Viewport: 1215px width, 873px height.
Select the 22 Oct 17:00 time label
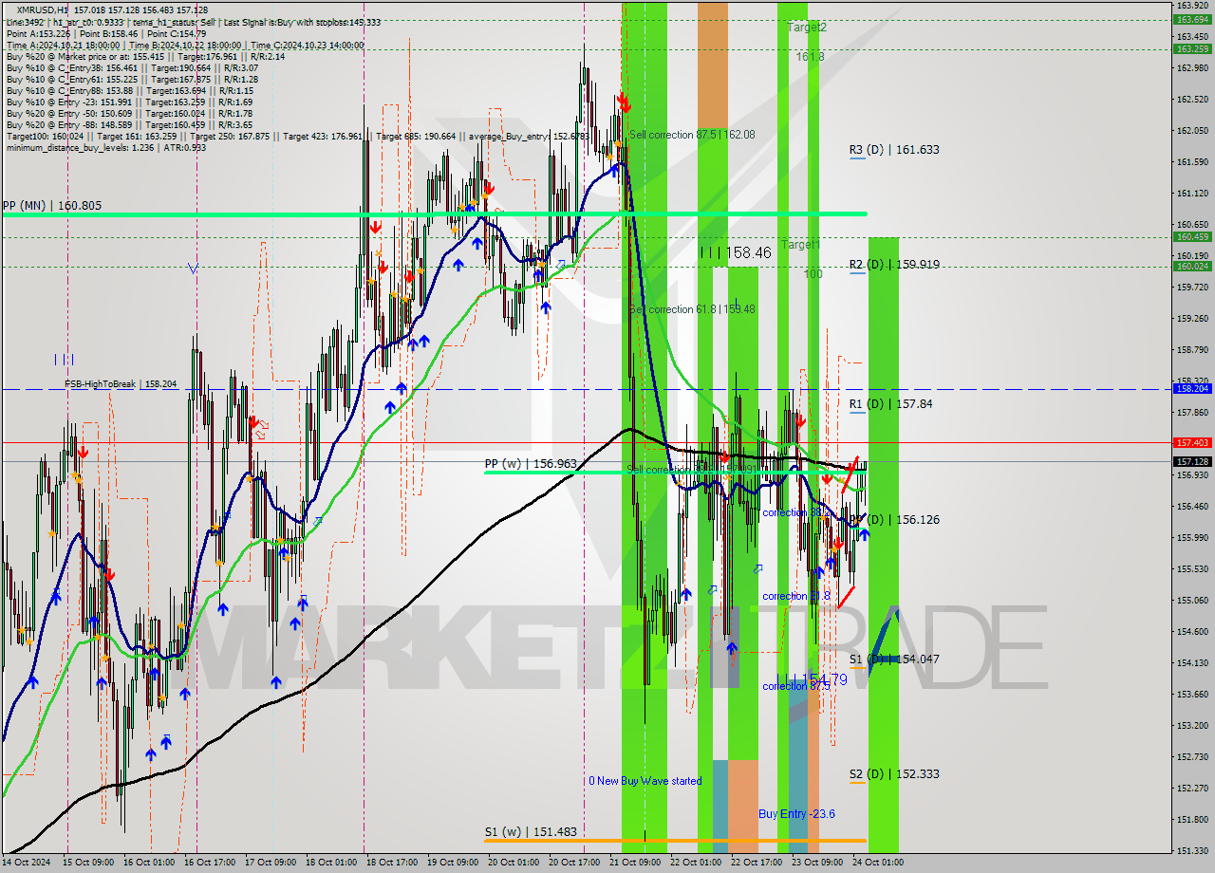click(757, 863)
